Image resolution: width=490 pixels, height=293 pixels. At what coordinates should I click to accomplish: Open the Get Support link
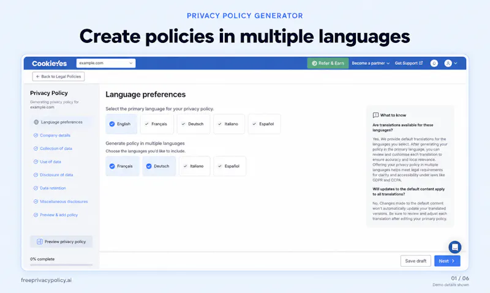tap(409, 63)
